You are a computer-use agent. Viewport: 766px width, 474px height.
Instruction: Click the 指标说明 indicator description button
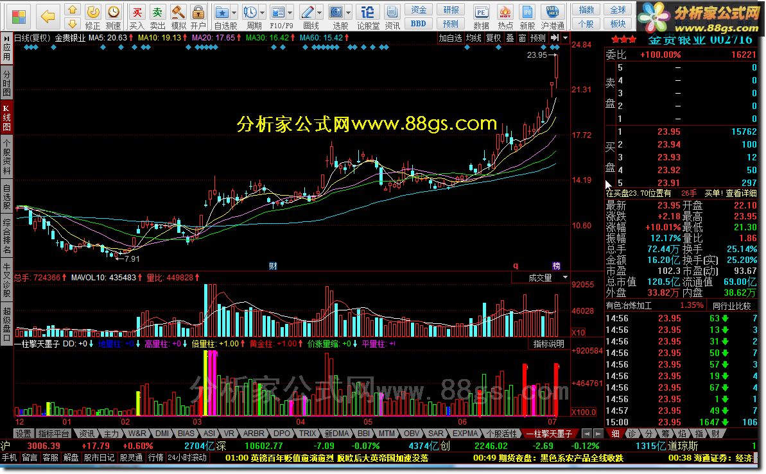pyautogui.click(x=548, y=344)
